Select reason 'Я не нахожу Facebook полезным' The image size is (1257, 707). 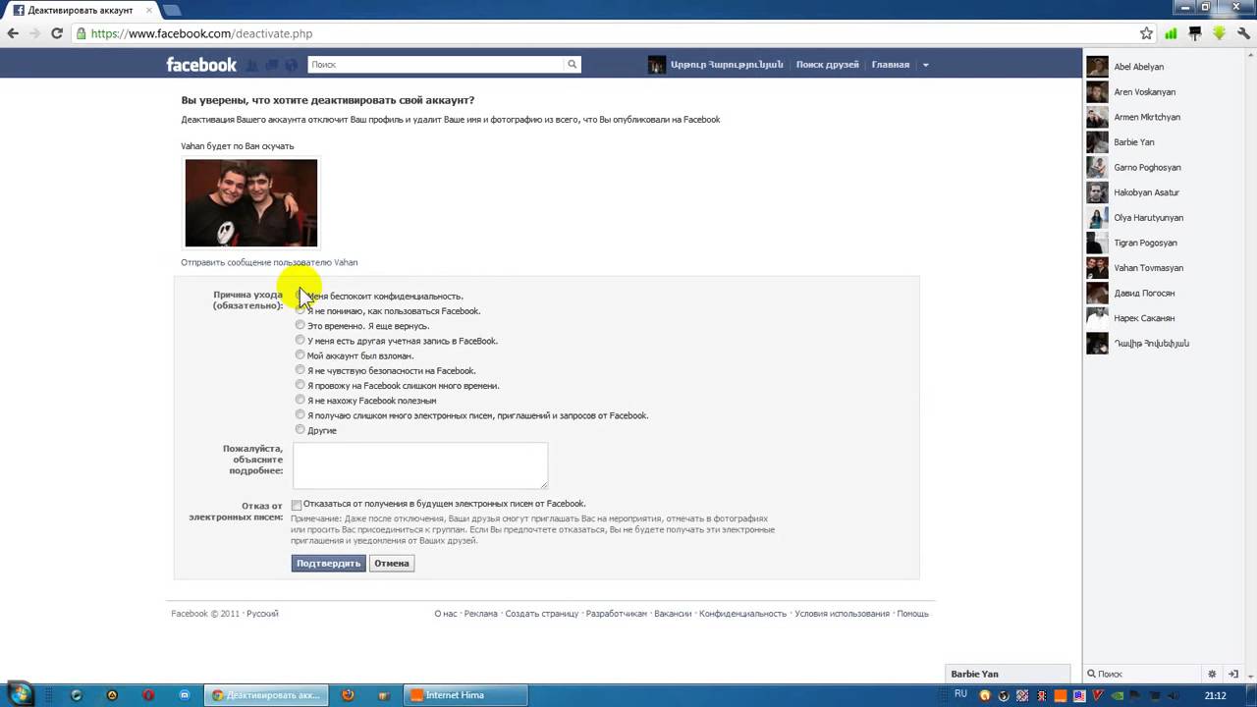click(301, 400)
